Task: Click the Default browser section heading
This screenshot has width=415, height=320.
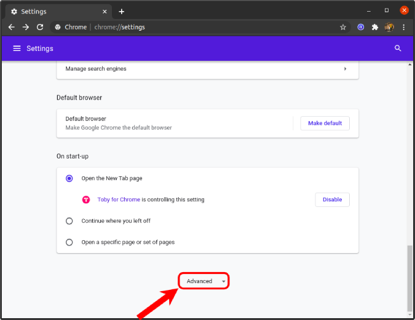Action: 79,98
